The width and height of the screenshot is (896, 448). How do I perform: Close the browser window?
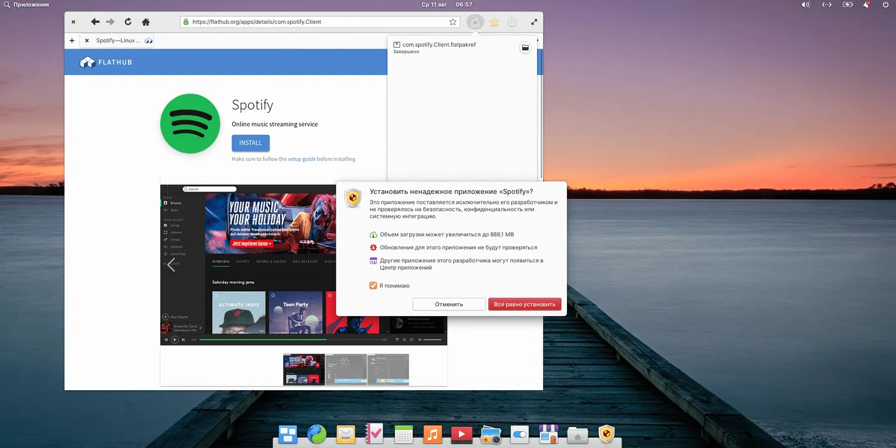click(73, 22)
